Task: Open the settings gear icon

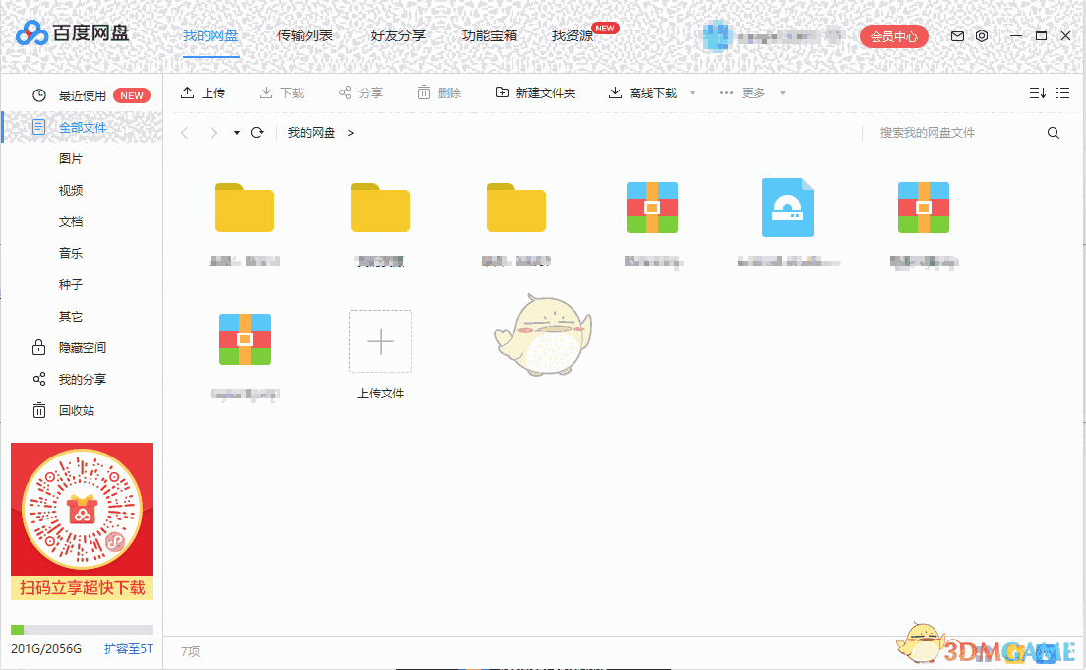Action: coord(982,35)
